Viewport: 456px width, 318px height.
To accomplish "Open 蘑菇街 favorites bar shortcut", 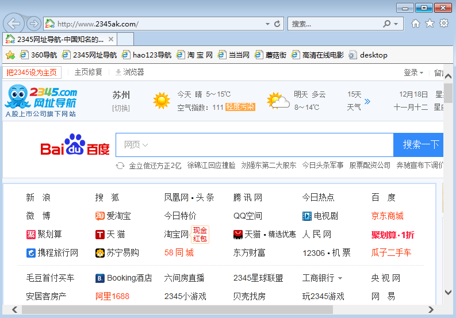I will (x=270, y=55).
